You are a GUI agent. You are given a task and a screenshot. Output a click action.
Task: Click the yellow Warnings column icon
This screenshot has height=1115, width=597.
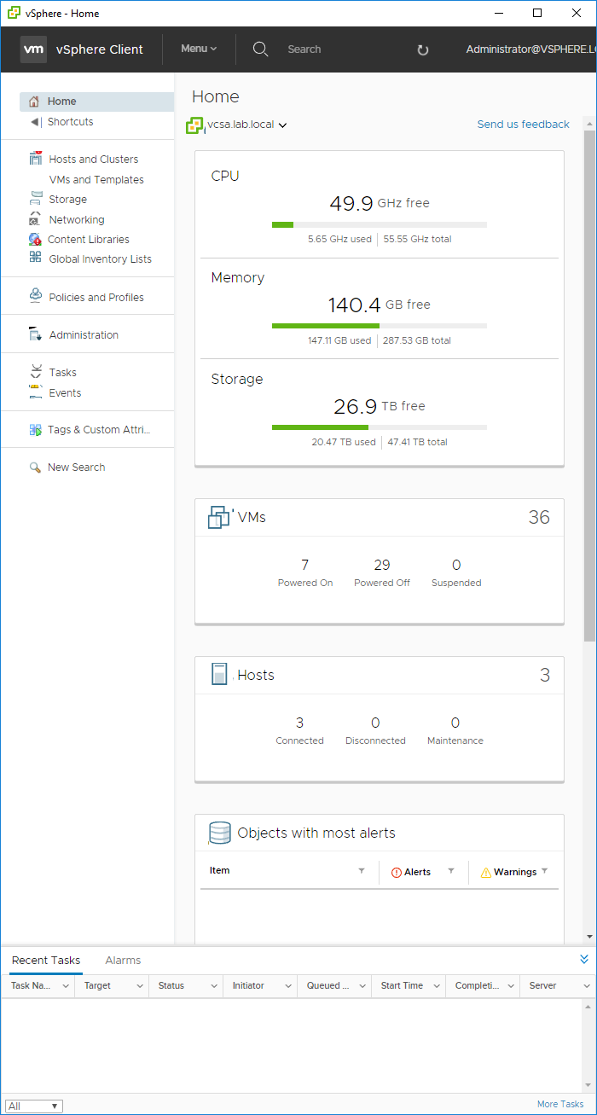coord(486,873)
